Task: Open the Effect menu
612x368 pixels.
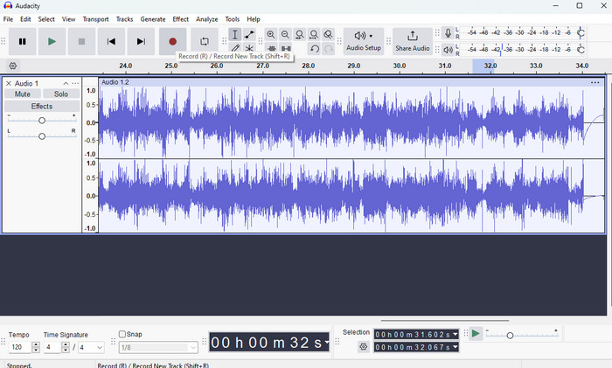Action: tap(180, 19)
